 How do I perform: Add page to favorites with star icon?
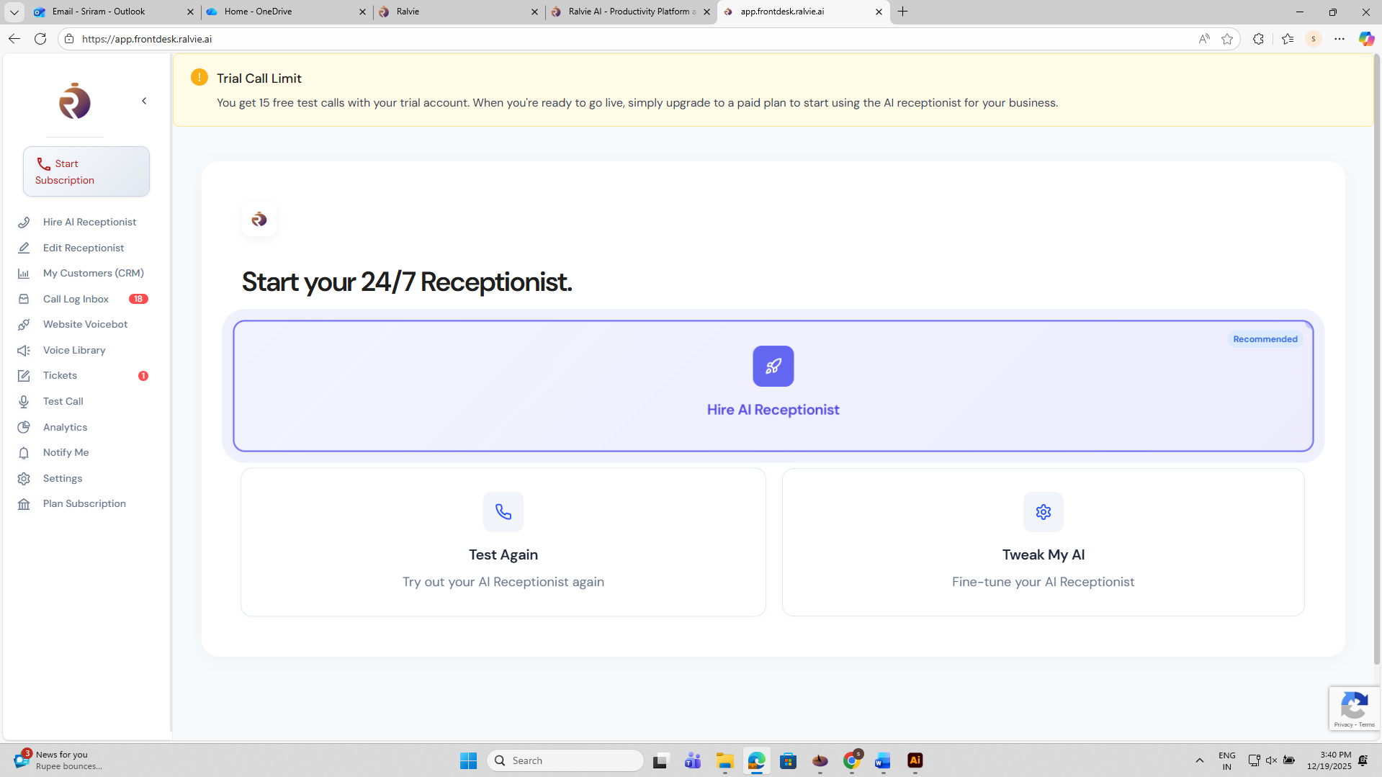click(1227, 39)
